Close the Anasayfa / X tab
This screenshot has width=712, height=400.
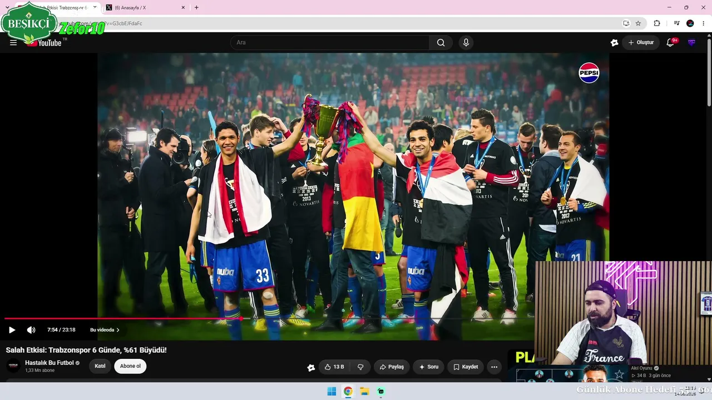point(184,8)
